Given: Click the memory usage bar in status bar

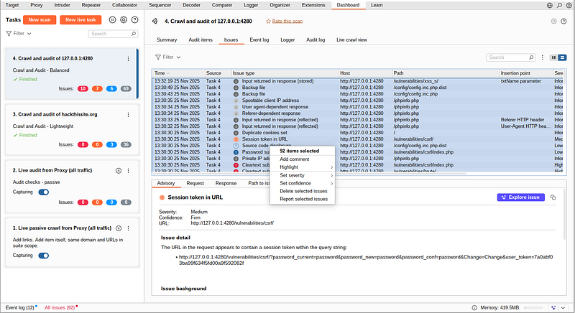Looking at the screenshot, I should point(533,307).
